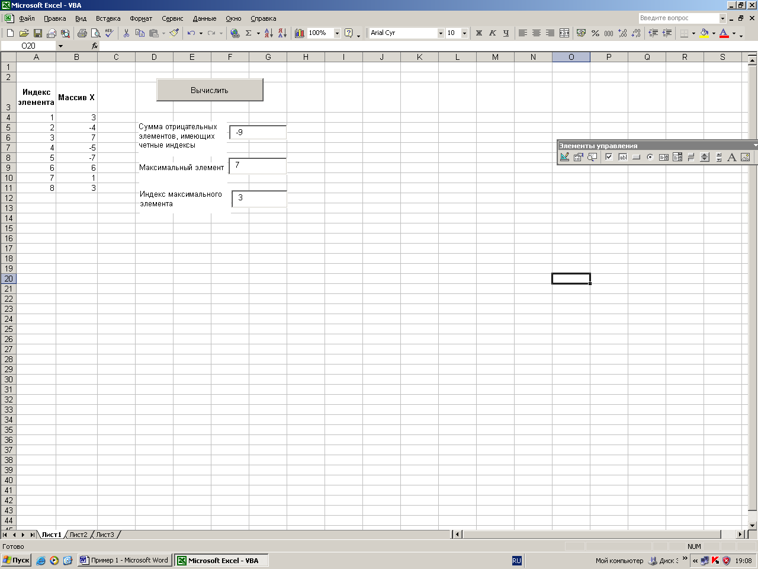Click the Copy icon in toolbar

click(x=140, y=33)
